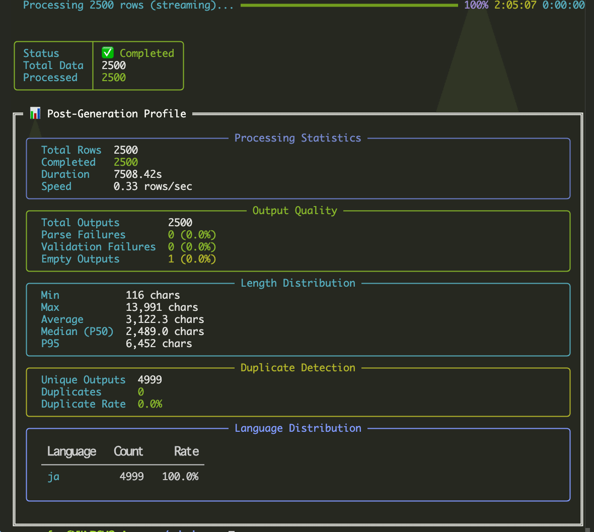
Task: Click the Completed status value
Action: coord(147,53)
